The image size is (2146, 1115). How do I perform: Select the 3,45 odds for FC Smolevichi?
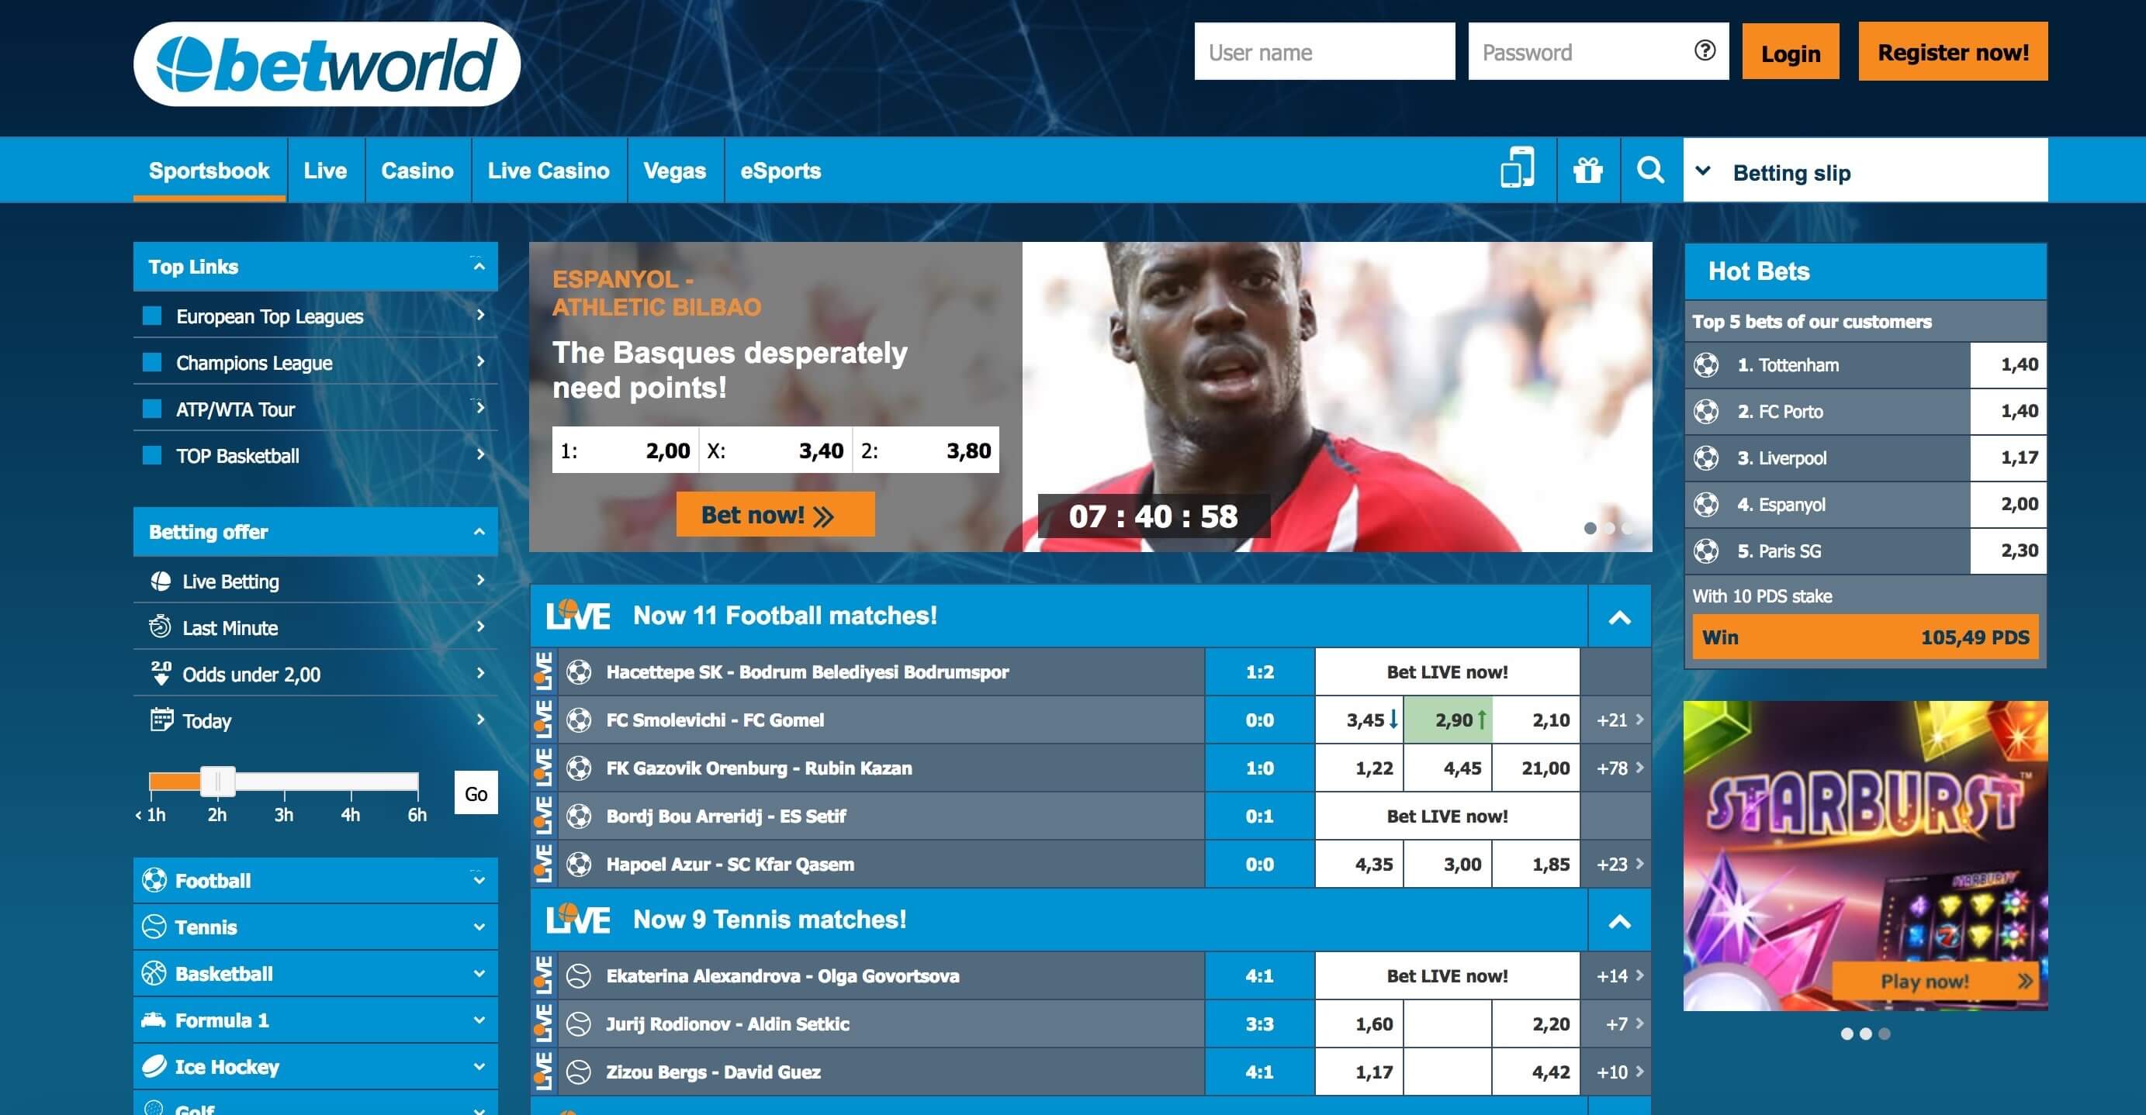pyautogui.click(x=1359, y=720)
